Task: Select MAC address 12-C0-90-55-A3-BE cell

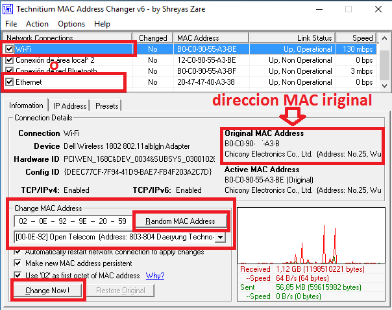Action: pyautogui.click(x=206, y=60)
